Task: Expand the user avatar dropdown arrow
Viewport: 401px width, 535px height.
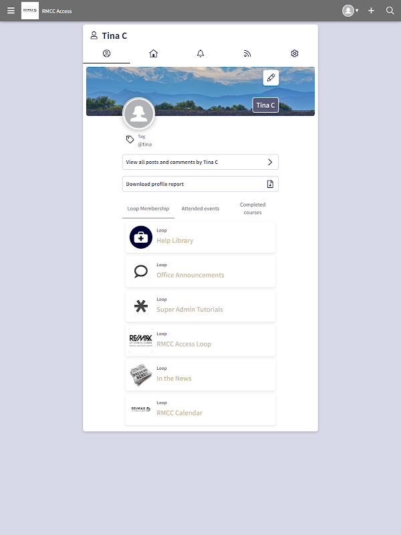Action: coord(357,11)
